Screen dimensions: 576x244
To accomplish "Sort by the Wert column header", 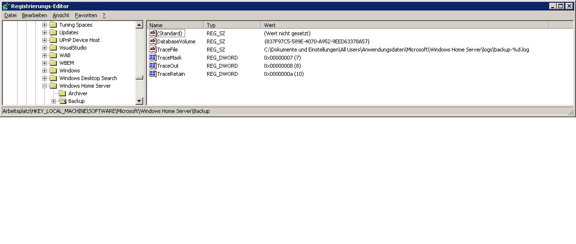I will 405,25.
